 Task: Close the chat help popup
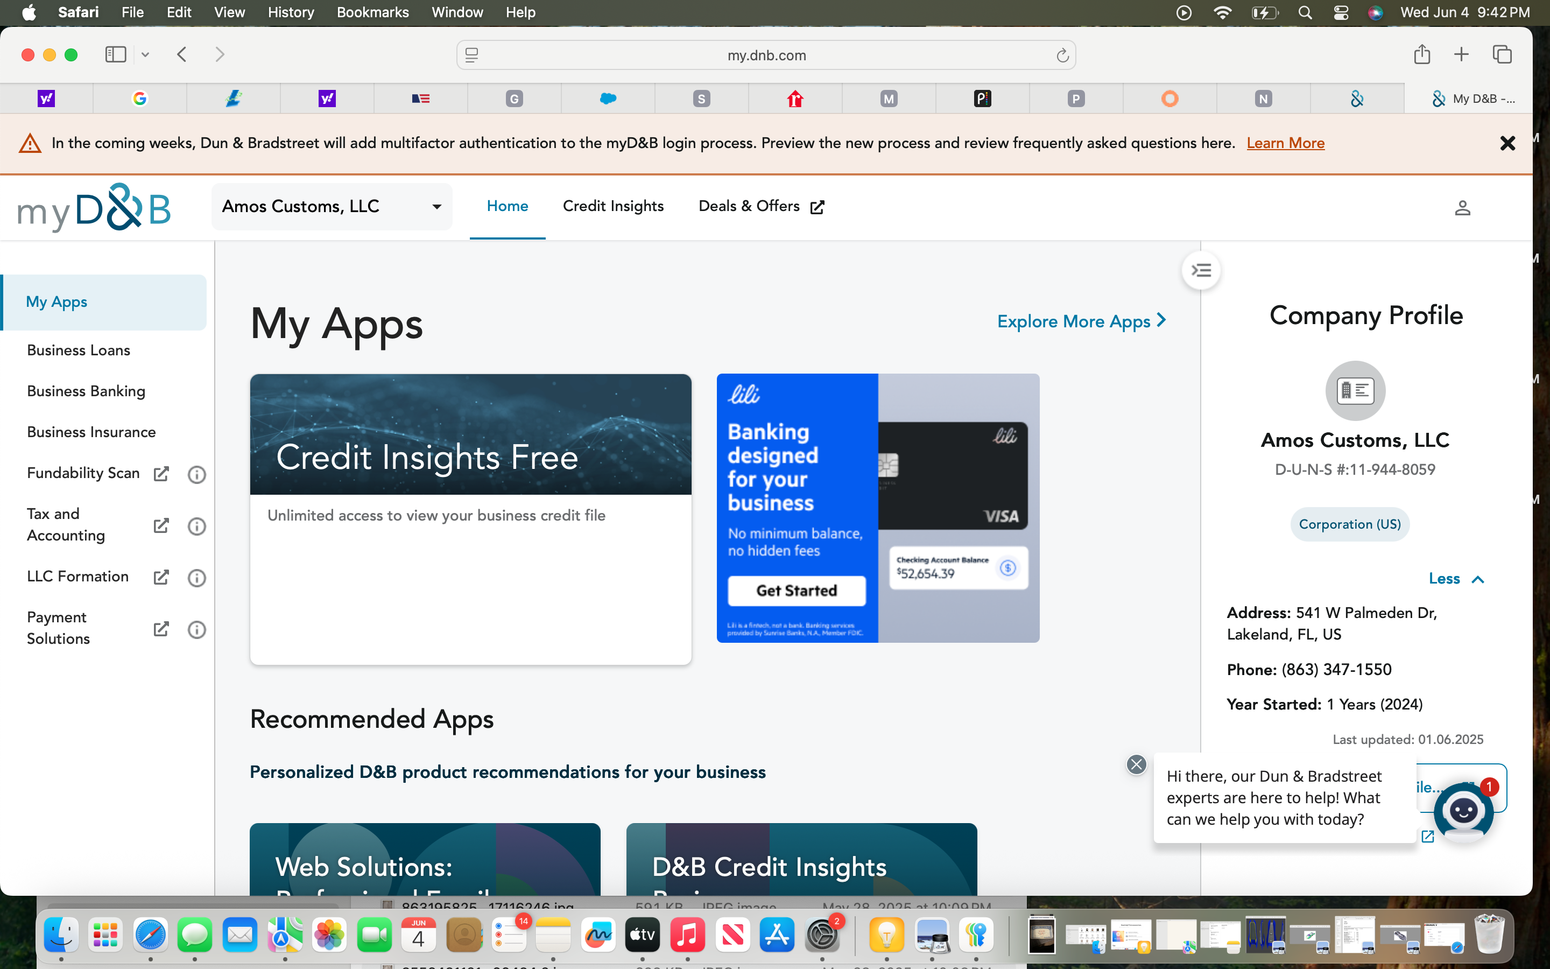(1136, 764)
